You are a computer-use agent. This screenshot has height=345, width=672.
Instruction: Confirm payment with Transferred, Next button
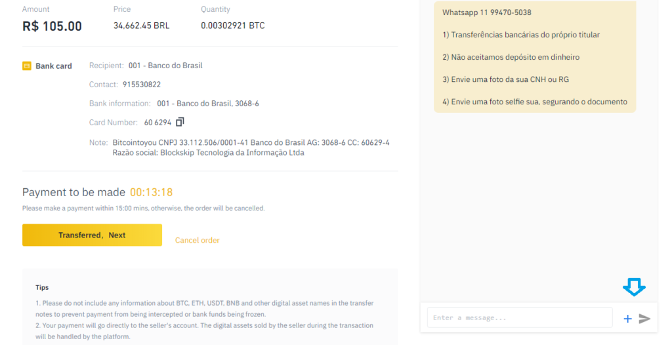pyautogui.click(x=92, y=235)
